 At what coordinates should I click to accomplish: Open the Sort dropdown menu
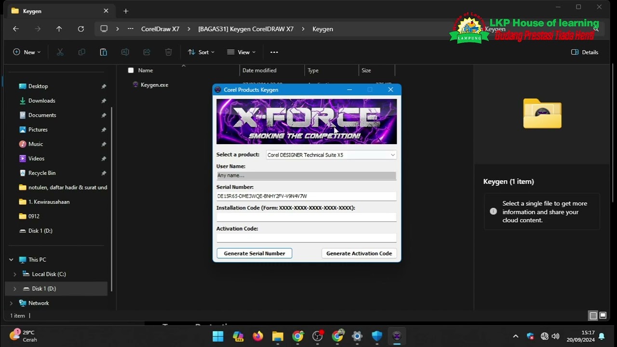click(x=201, y=52)
